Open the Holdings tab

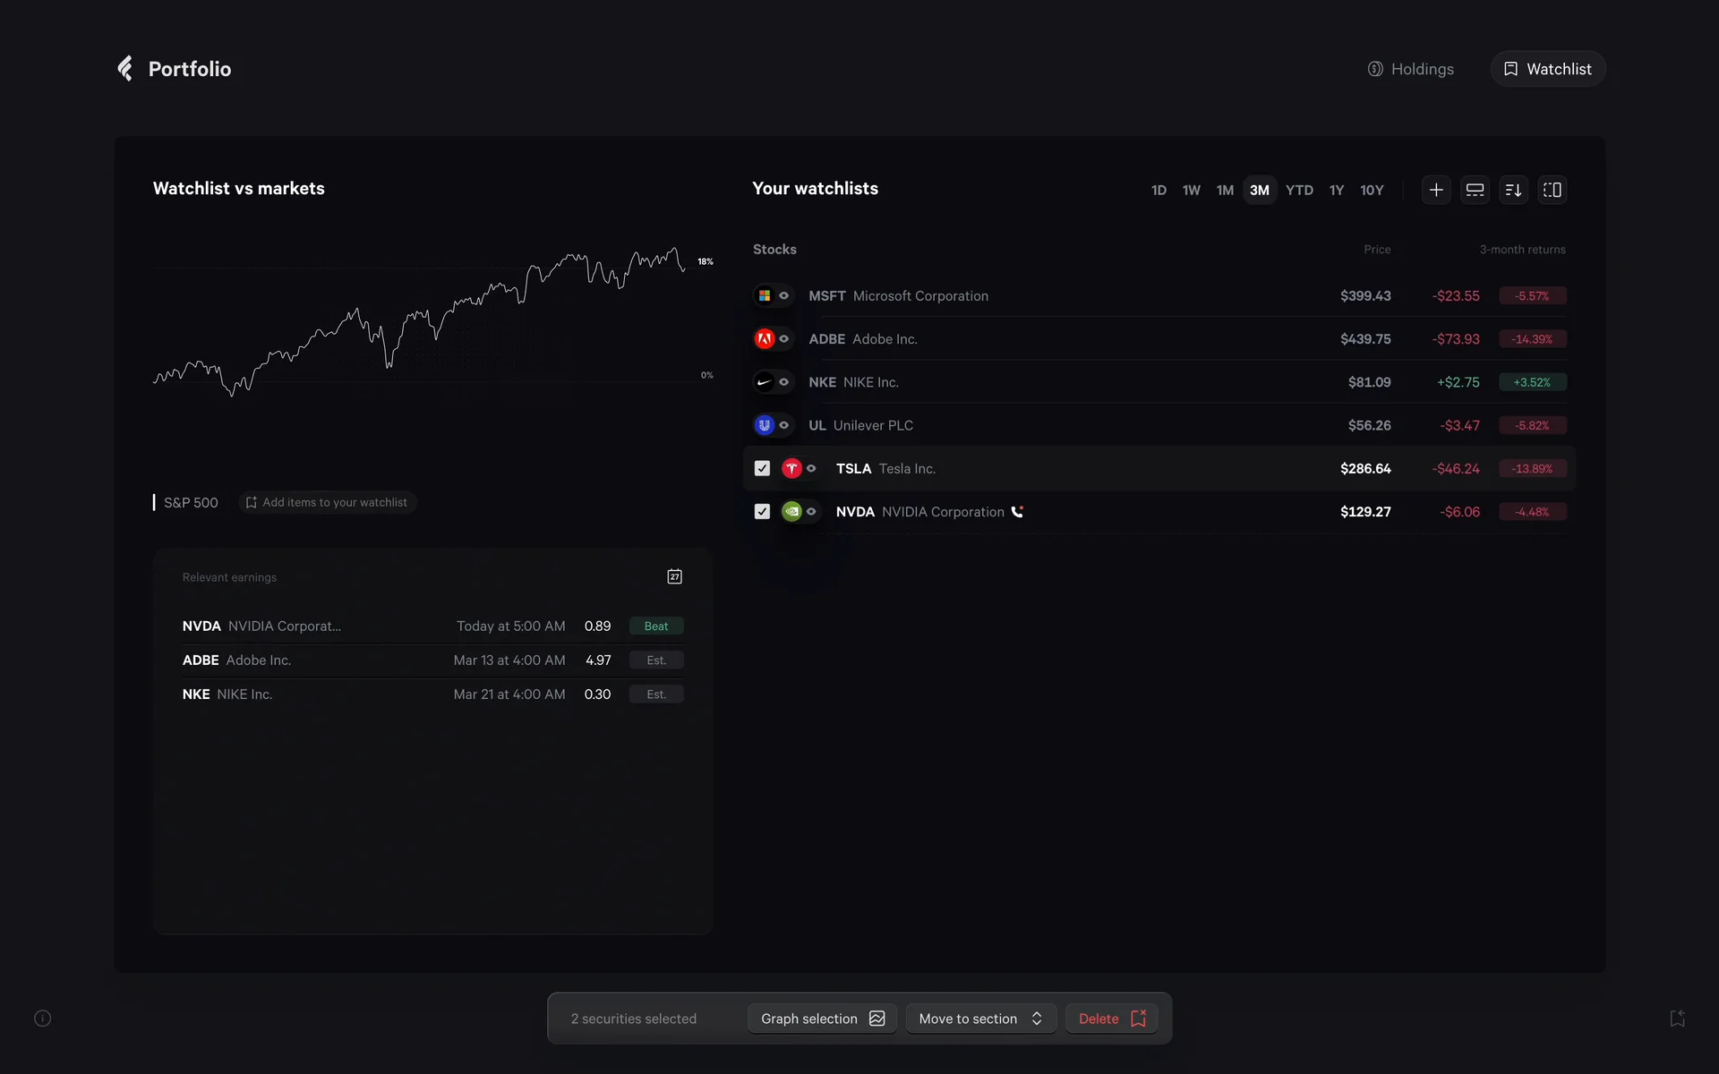tap(1411, 69)
